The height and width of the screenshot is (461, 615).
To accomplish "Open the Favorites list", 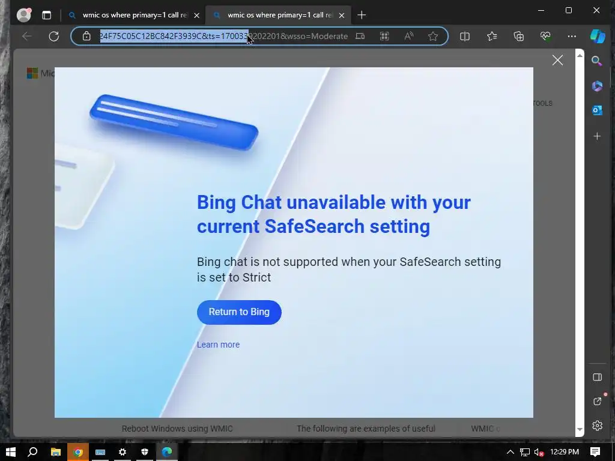I will 492,37.
